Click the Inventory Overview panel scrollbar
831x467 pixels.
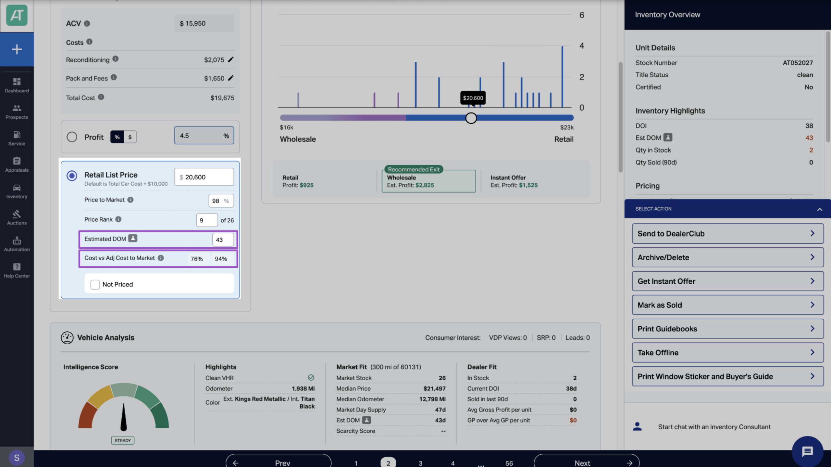click(x=828, y=87)
